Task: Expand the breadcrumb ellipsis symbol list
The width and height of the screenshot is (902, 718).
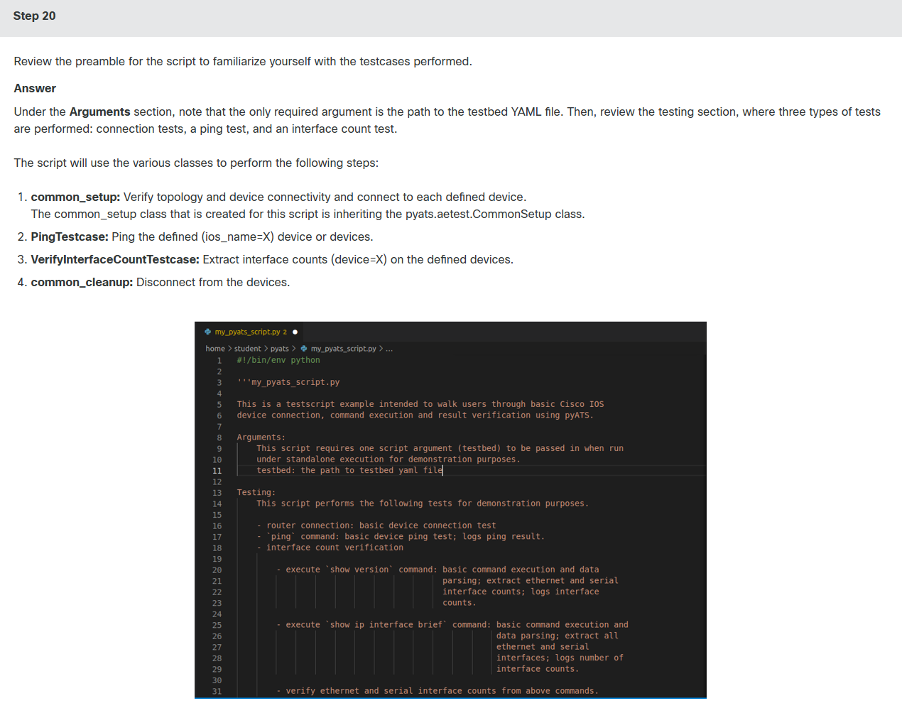Action: click(389, 349)
